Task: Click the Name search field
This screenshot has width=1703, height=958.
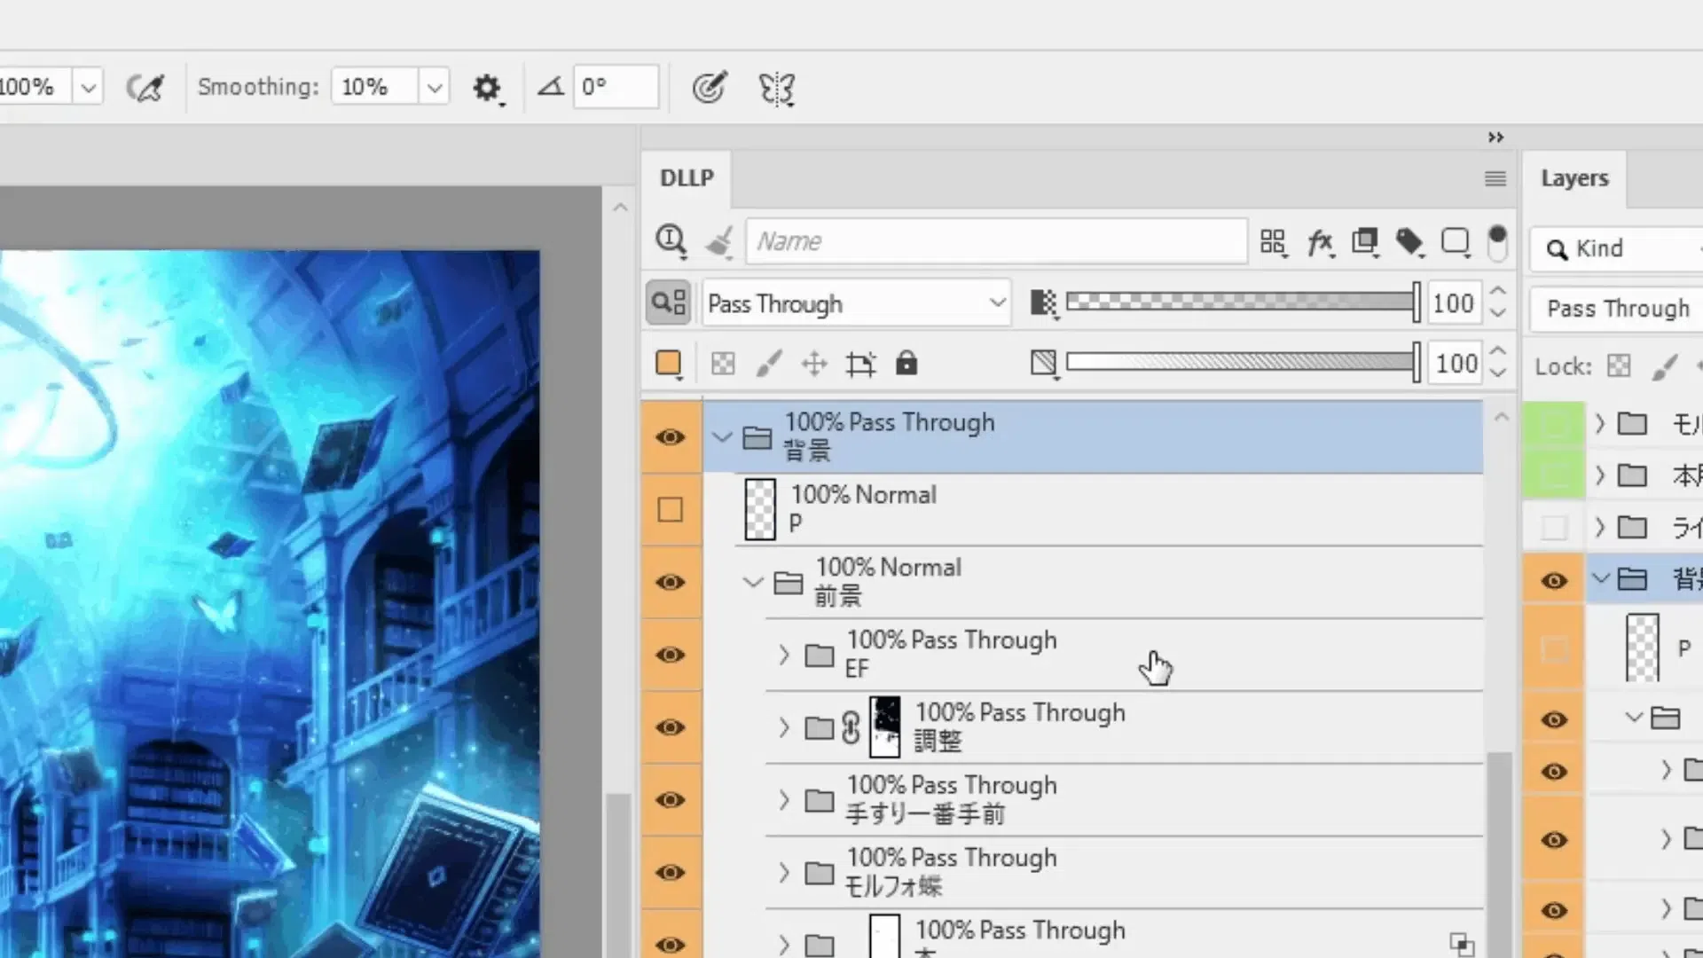Action: [997, 241]
